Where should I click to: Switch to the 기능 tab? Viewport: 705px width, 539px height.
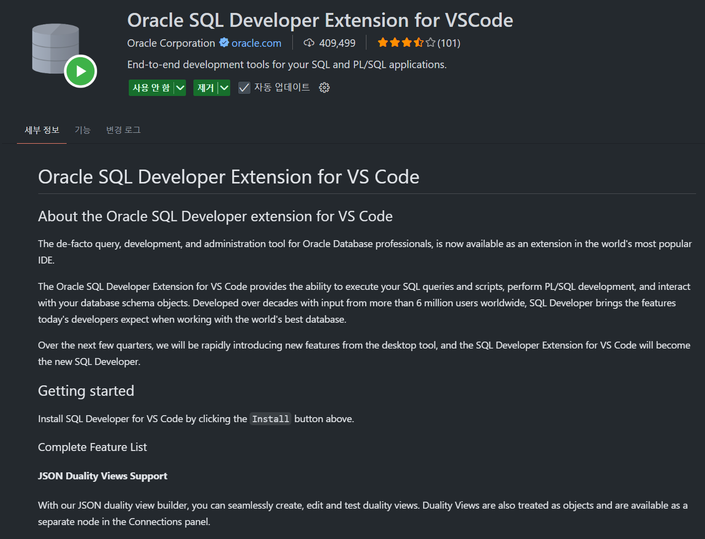click(83, 130)
